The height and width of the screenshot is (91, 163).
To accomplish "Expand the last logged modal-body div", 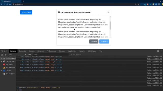I will pos(20,70).
